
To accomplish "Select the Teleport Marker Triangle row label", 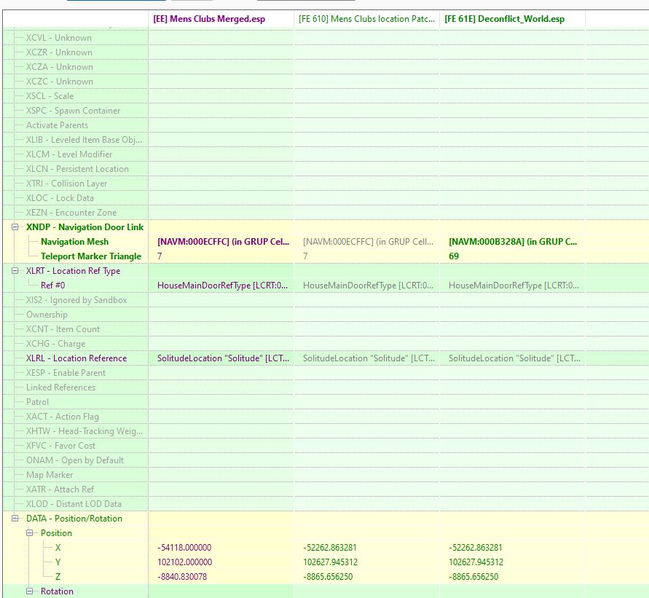I will [91, 256].
